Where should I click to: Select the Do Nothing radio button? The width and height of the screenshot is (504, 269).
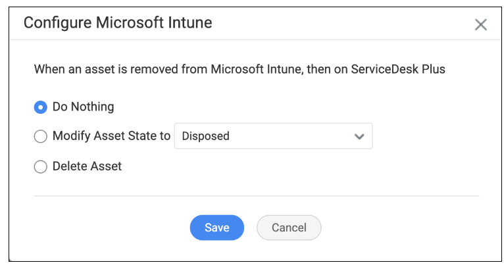pyautogui.click(x=41, y=107)
